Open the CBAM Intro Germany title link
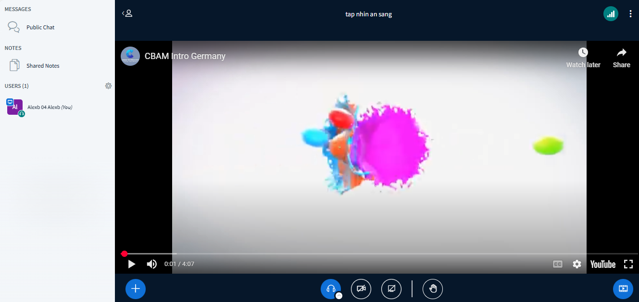639x302 pixels. click(185, 56)
